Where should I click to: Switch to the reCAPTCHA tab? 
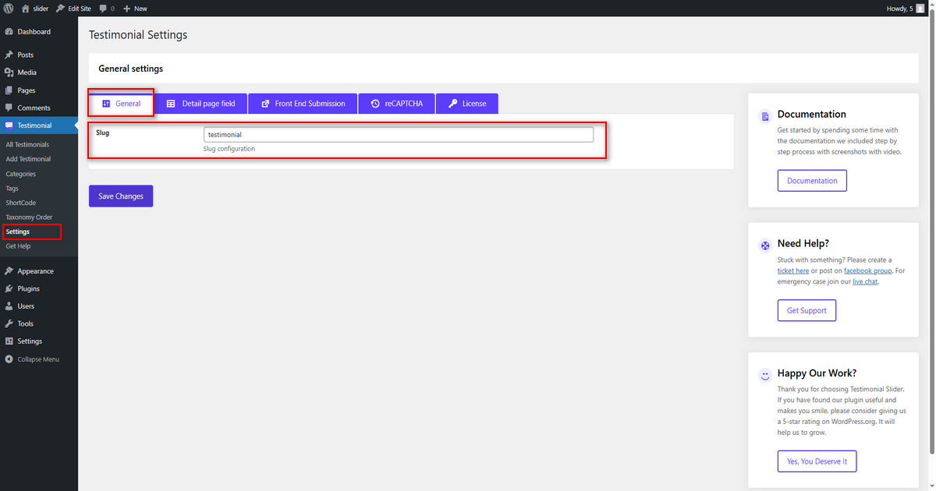pos(396,104)
